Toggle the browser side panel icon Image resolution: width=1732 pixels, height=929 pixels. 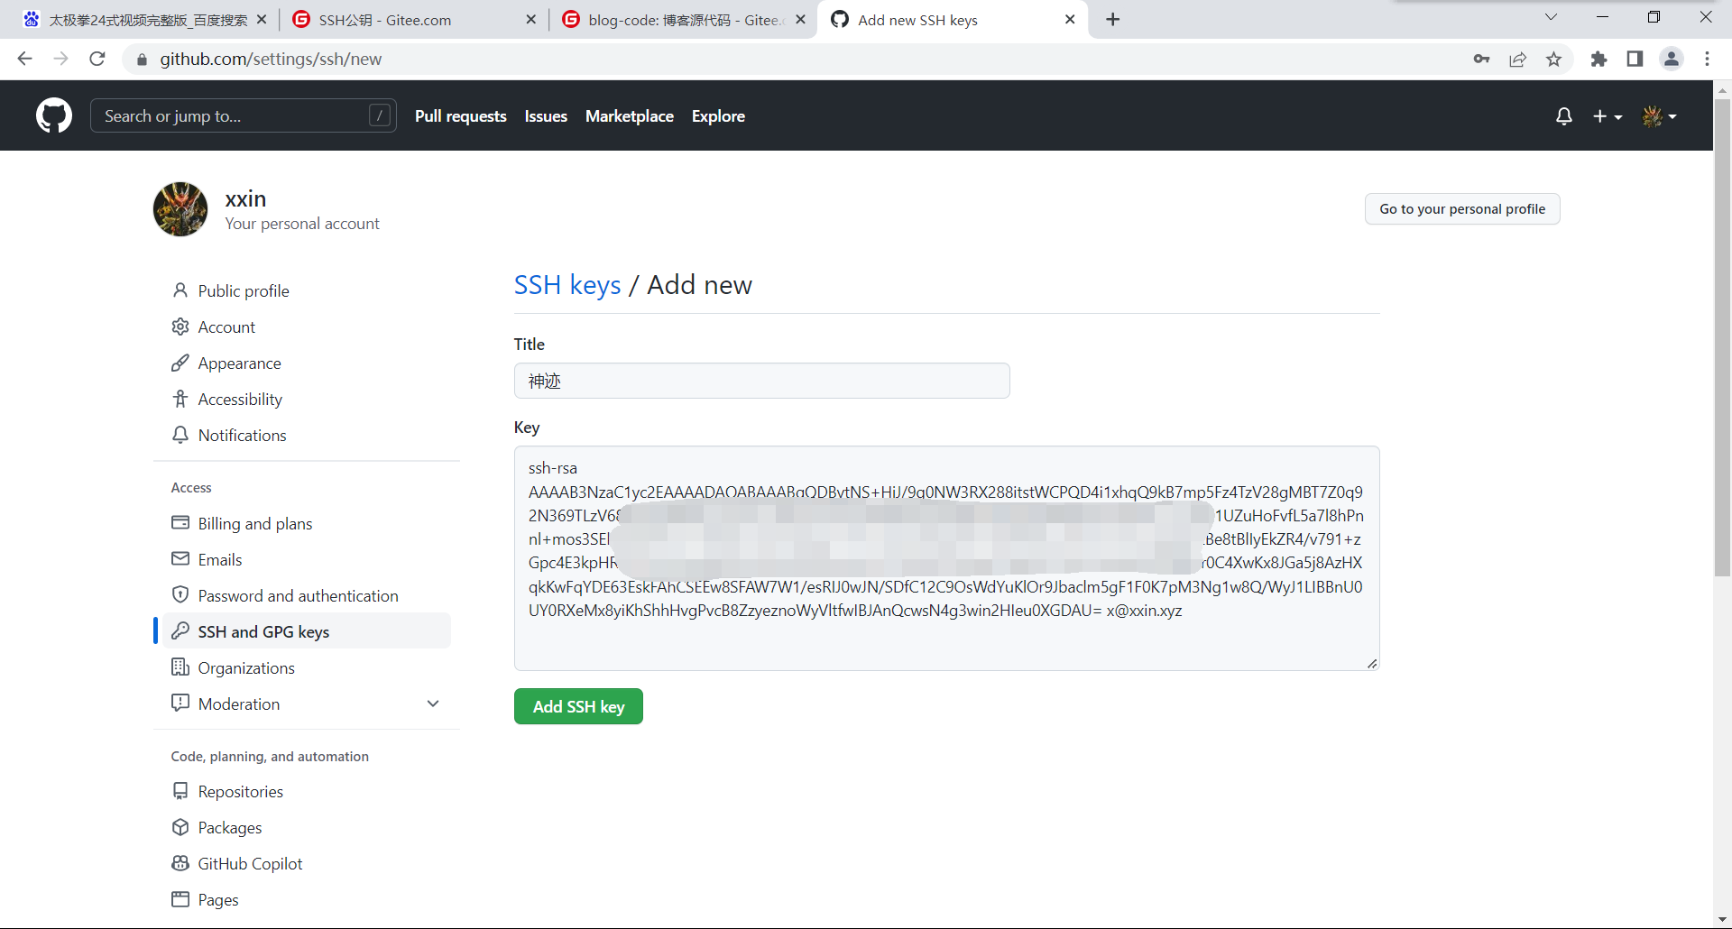click(x=1635, y=60)
